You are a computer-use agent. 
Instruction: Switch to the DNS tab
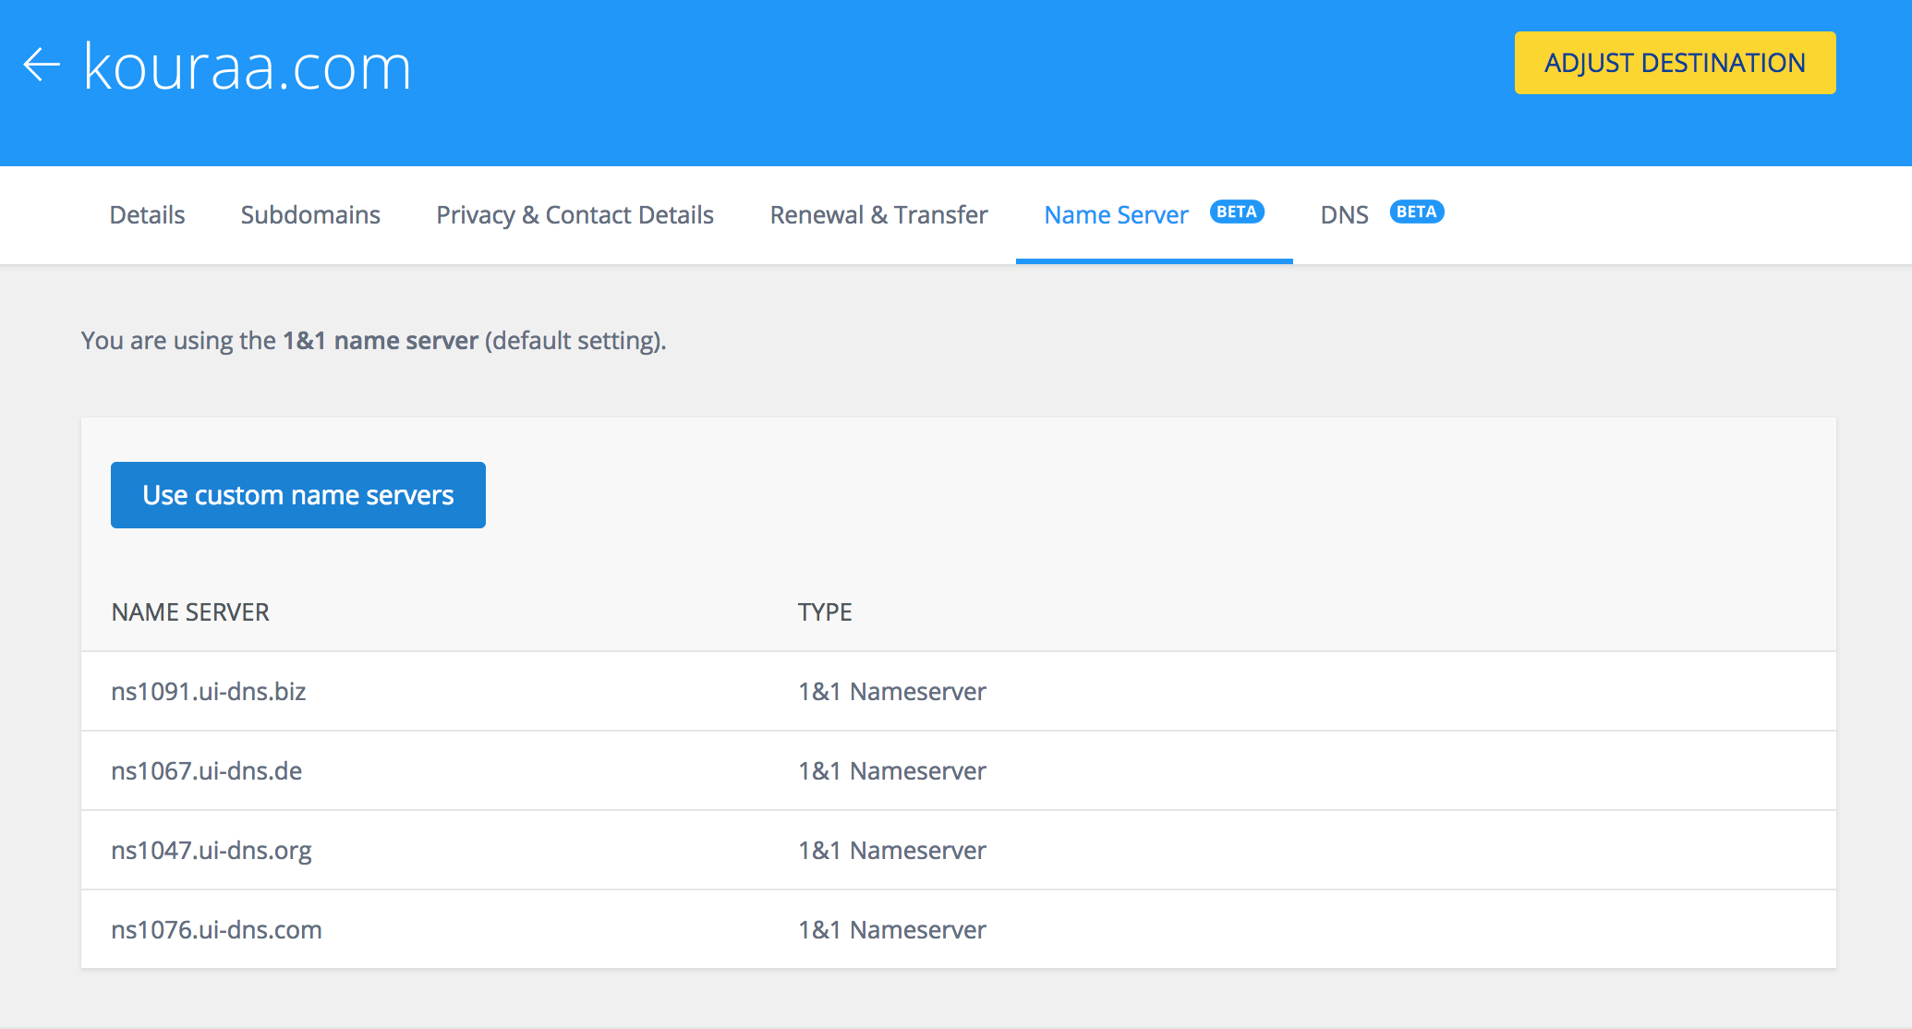click(1344, 215)
